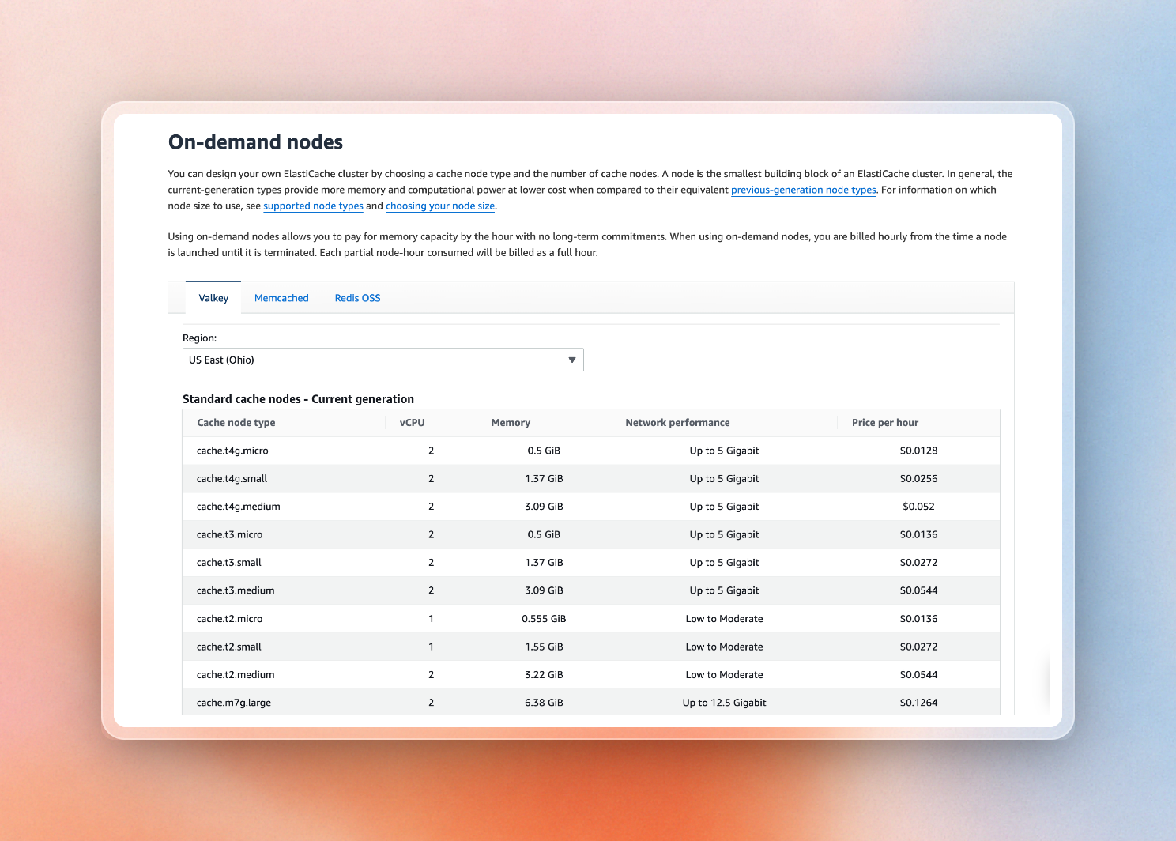The height and width of the screenshot is (841, 1176).
Task: Expand the Region dropdown showing US East (Ohio)
Action: 383,360
